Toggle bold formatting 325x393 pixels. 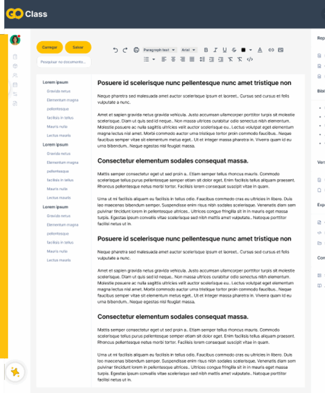click(x=206, y=50)
